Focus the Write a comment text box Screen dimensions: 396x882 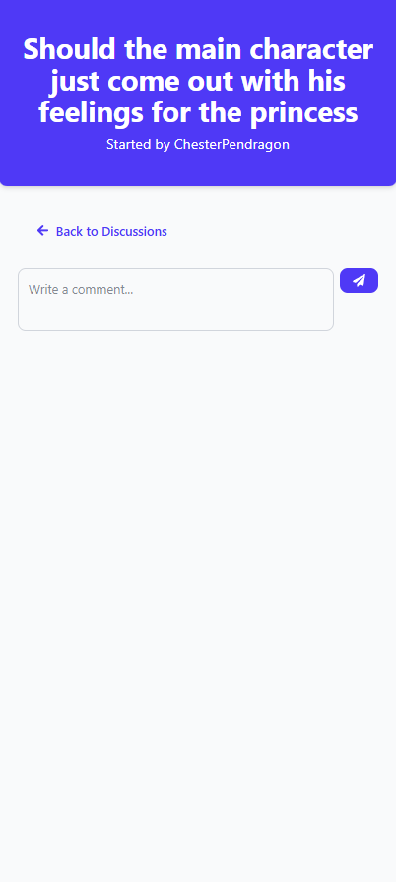point(175,300)
